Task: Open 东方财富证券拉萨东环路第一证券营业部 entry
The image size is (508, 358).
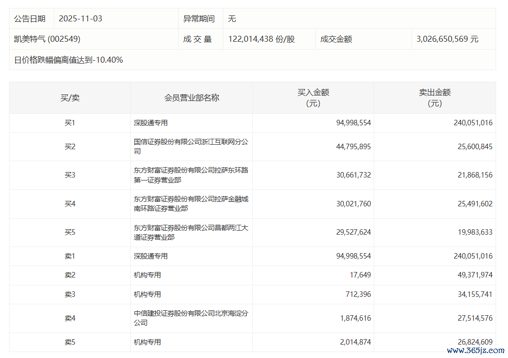Action: tap(191, 175)
